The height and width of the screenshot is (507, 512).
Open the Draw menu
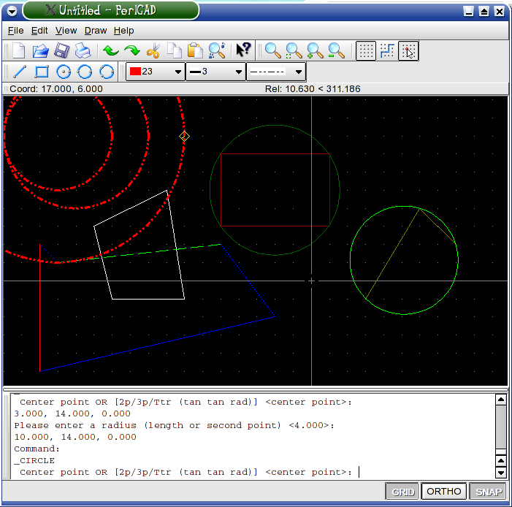click(x=96, y=31)
